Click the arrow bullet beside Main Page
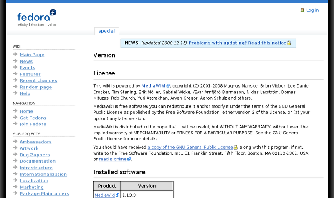This screenshot has height=198, width=334. tap(15, 55)
